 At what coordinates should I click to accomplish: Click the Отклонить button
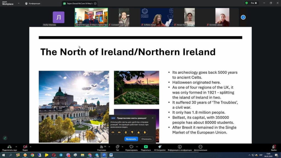pyautogui.click(x=146, y=139)
